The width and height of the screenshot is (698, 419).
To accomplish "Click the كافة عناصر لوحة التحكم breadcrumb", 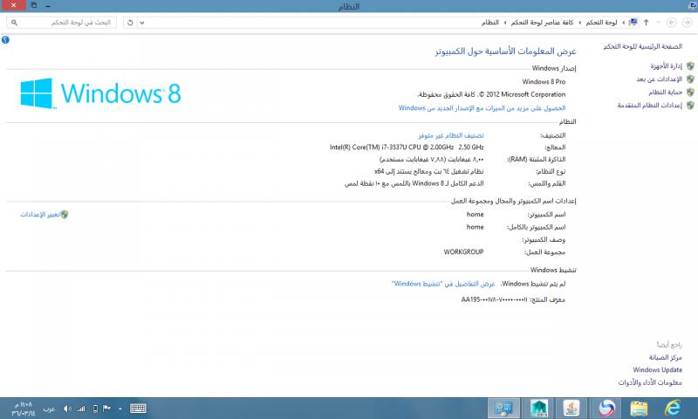I will tap(542, 23).
